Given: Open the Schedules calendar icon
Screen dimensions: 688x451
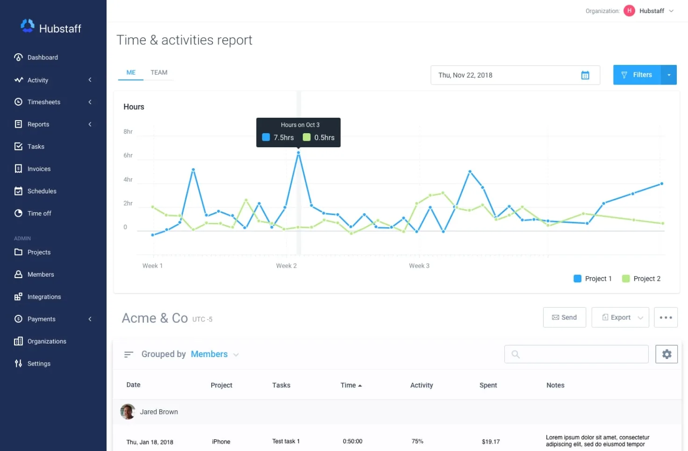Looking at the screenshot, I should [18, 191].
